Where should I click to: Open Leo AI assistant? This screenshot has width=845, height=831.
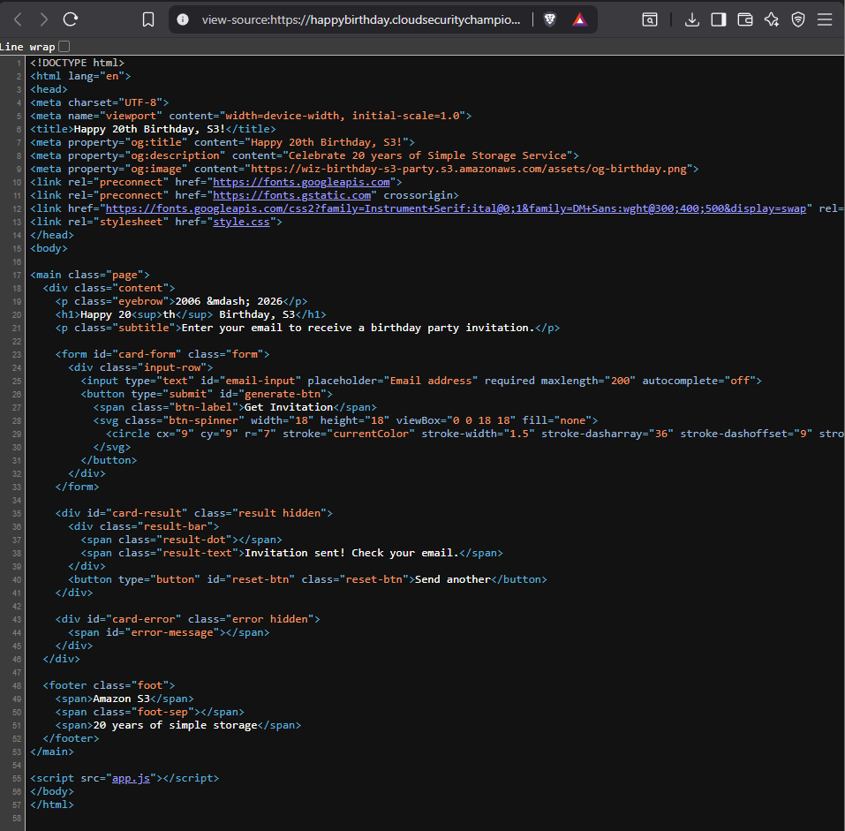pyautogui.click(x=772, y=19)
